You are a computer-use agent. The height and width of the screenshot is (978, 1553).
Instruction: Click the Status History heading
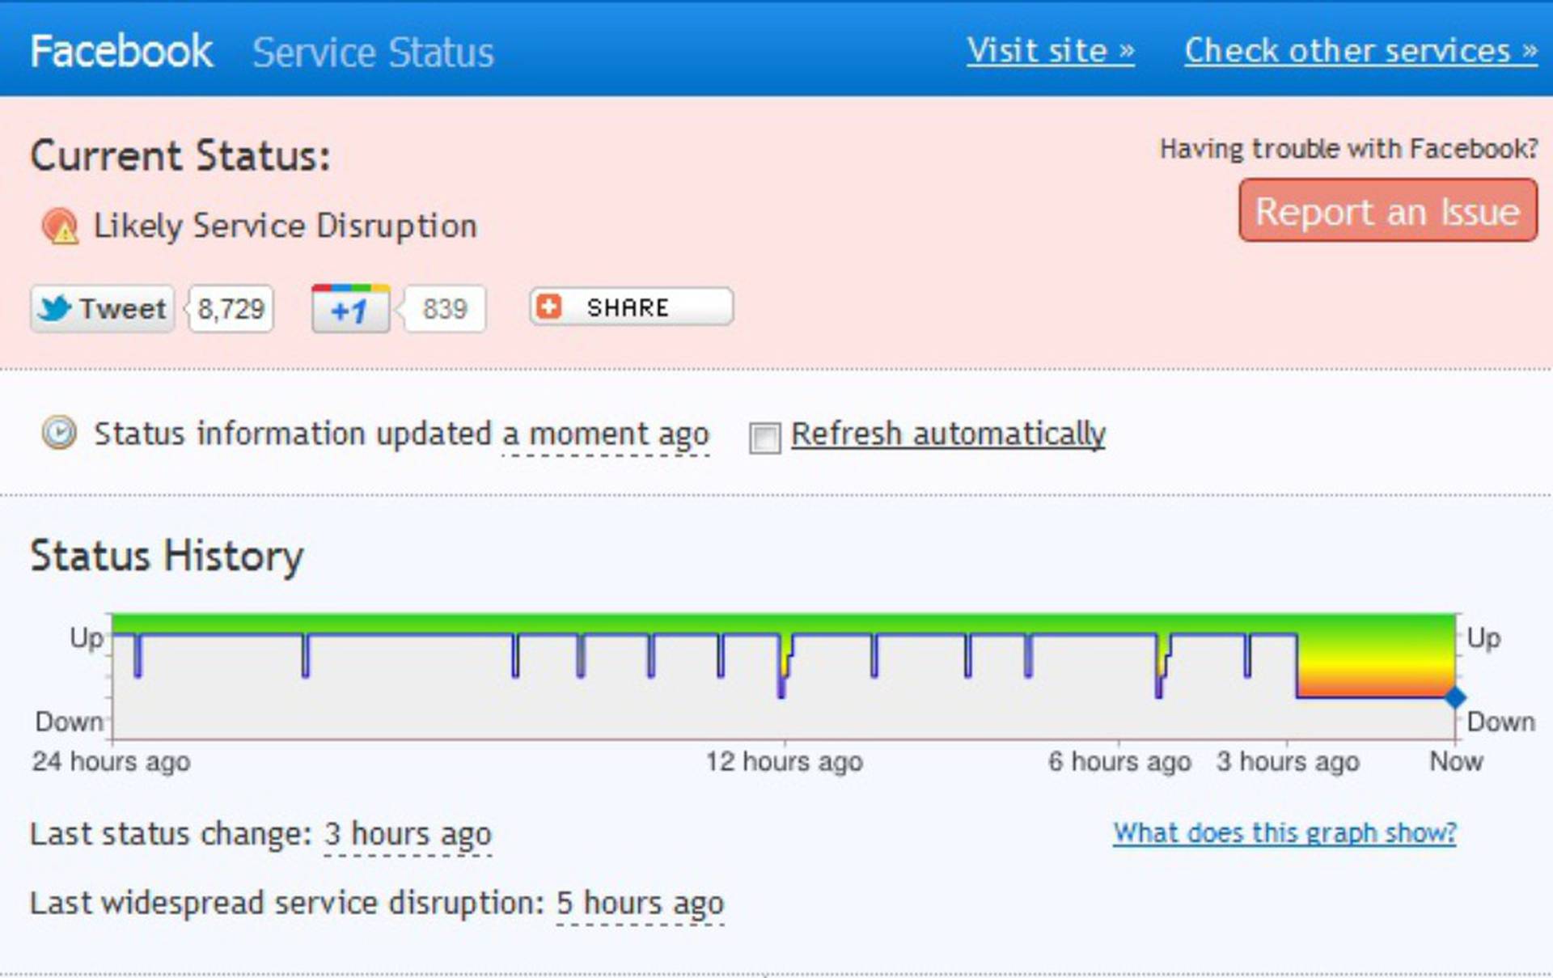[x=167, y=557]
